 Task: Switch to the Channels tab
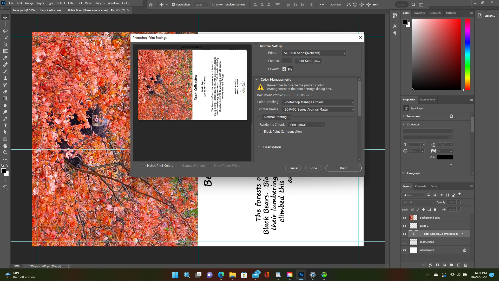pyautogui.click(x=420, y=186)
